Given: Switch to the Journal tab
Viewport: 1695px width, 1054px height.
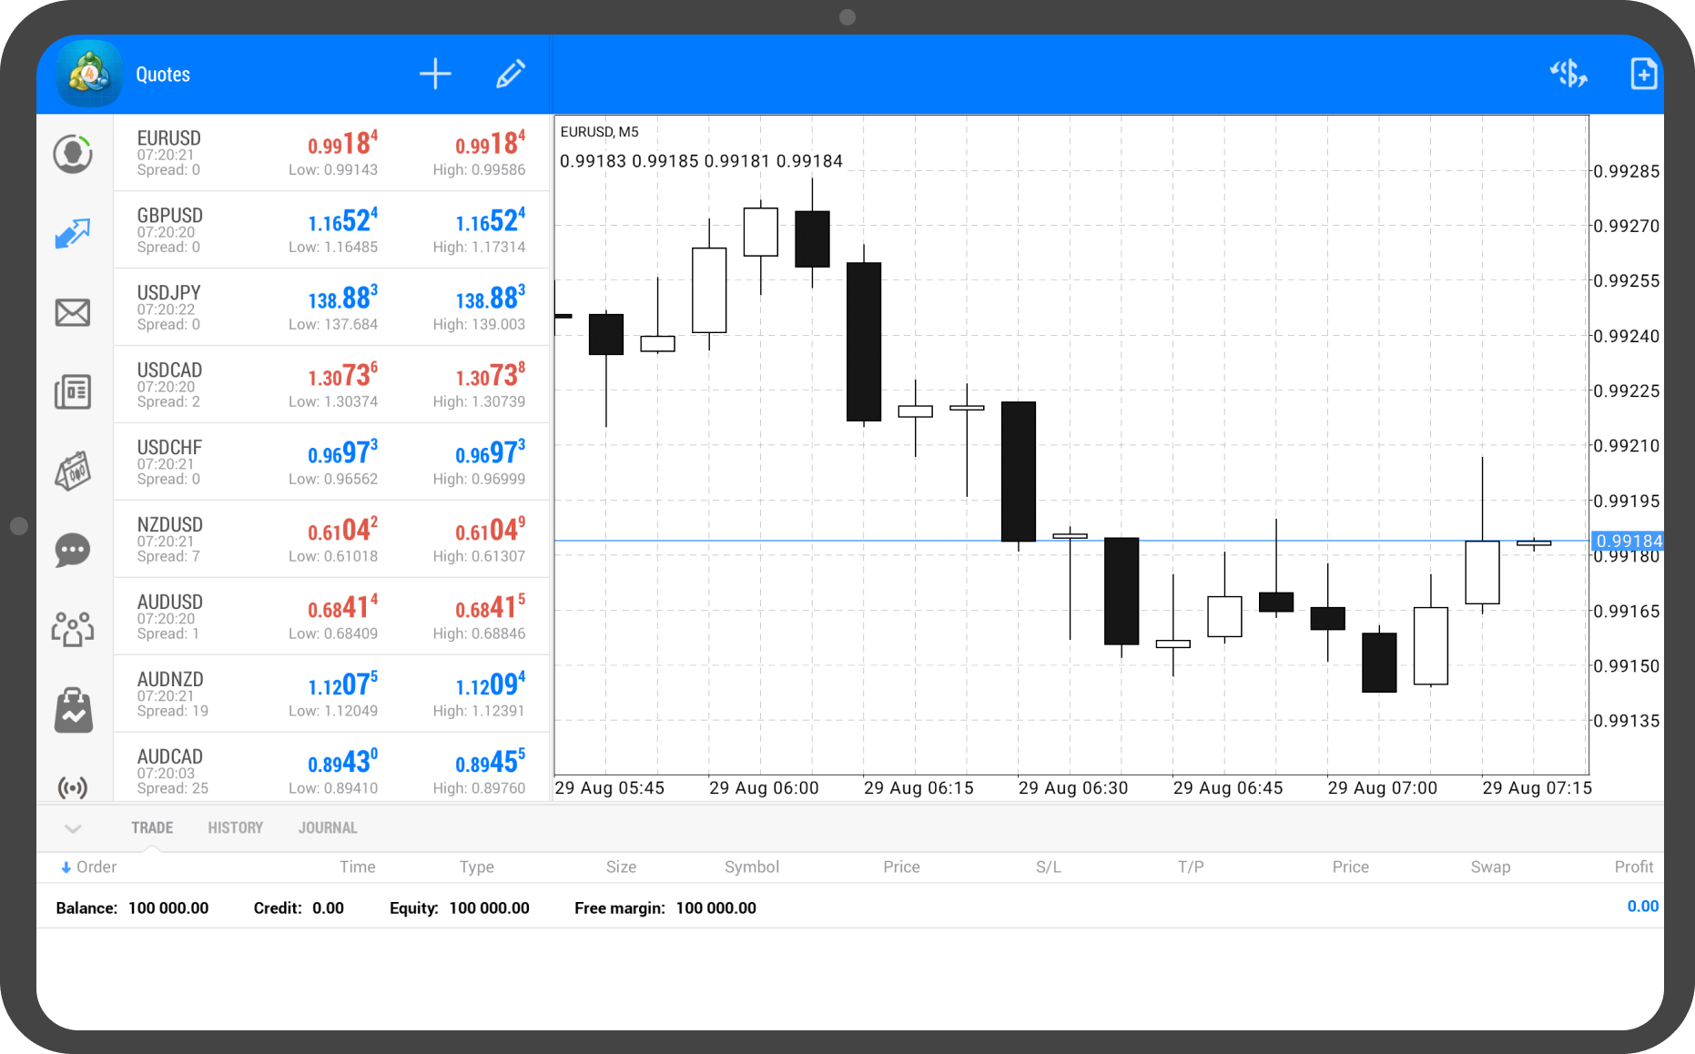Looking at the screenshot, I should pos(328,827).
